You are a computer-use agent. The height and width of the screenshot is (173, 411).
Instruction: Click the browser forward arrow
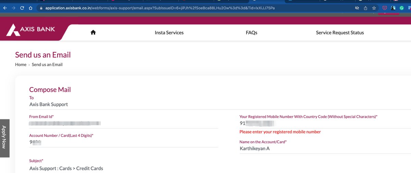pyautogui.click(x=13, y=8)
